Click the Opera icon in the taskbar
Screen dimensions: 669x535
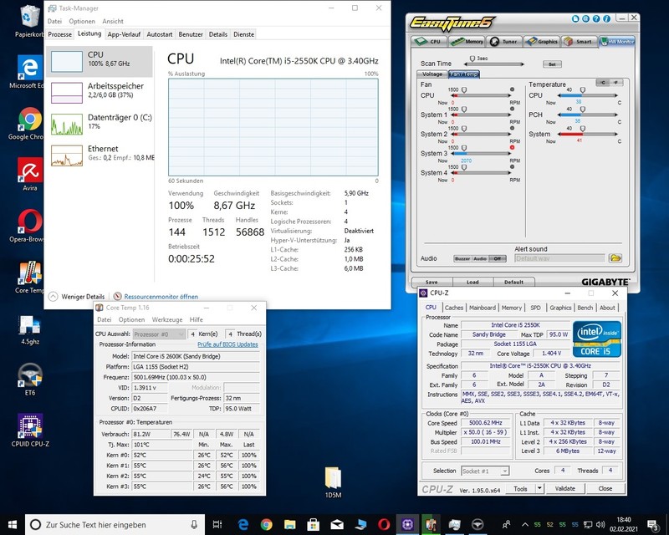[x=384, y=524]
